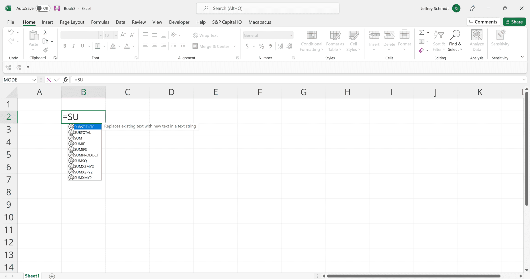Viewport: 530px width, 279px height.
Task: Select SUMPRODUCT from the autocomplete list
Action: pyautogui.click(x=86, y=155)
